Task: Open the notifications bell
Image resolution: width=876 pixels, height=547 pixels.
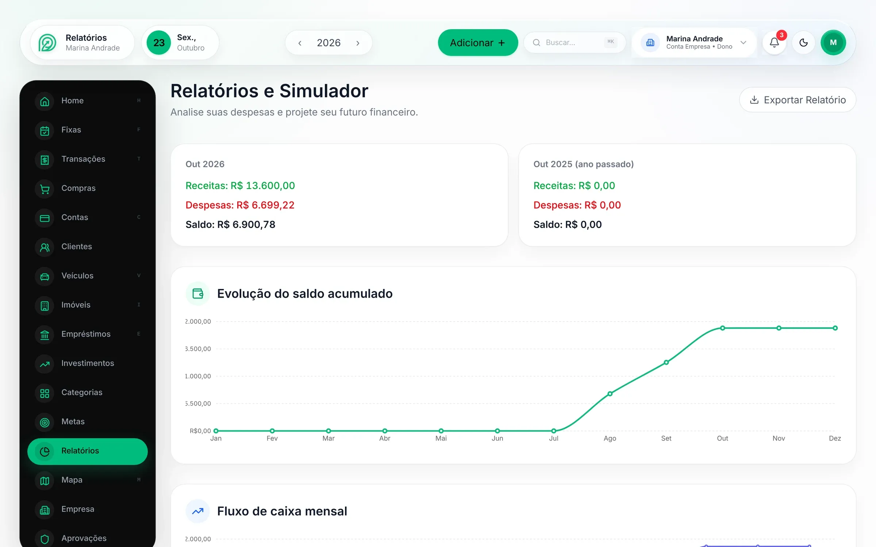Action: pyautogui.click(x=774, y=43)
